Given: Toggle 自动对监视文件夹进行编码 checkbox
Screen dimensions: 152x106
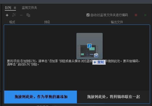Looking at the screenshot, I should [x=88, y=15].
